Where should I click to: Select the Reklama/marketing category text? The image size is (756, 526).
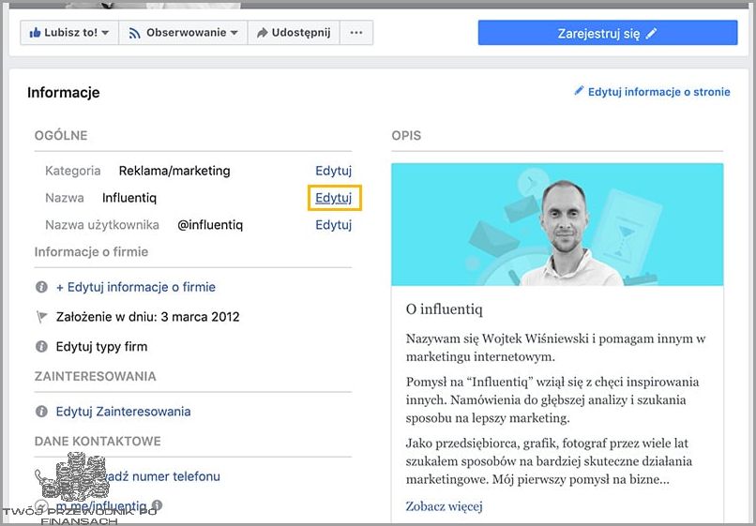(x=174, y=171)
